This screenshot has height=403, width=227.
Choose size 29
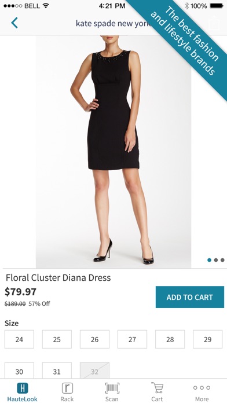(x=208, y=339)
